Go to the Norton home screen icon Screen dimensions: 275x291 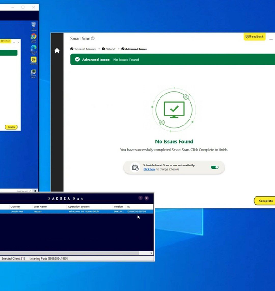point(57,50)
